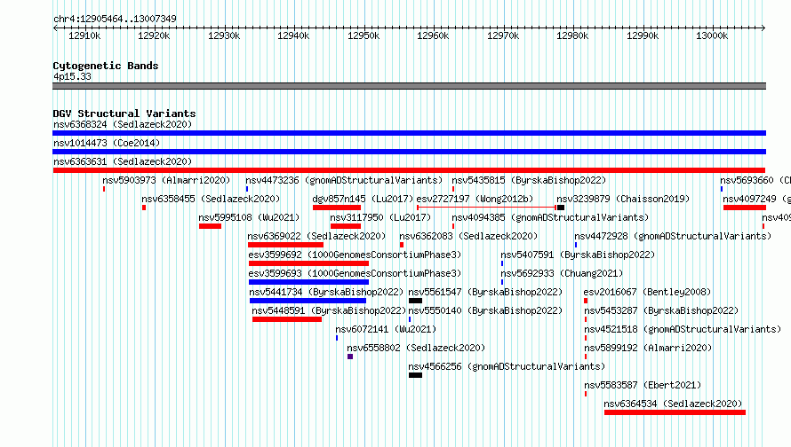Click variant nsv6072141 (Wu2021) label
The image size is (791, 447).
pyautogui.click(x=386, y=329)
